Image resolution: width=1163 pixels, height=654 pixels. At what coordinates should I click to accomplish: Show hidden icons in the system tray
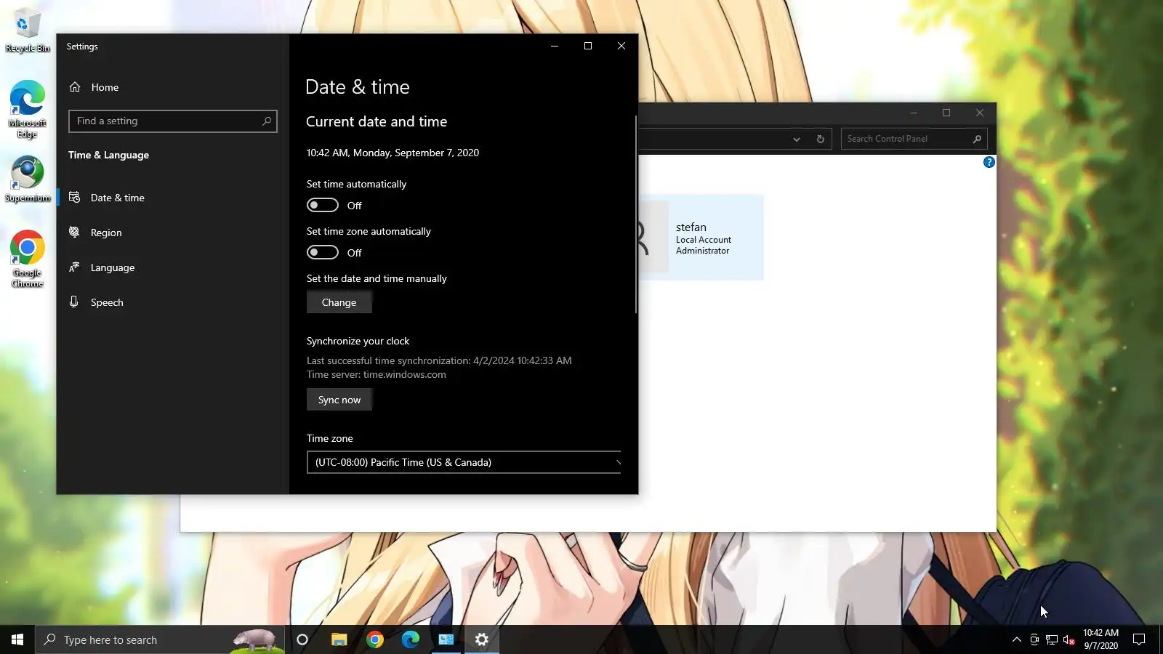tap(1017, 640)
